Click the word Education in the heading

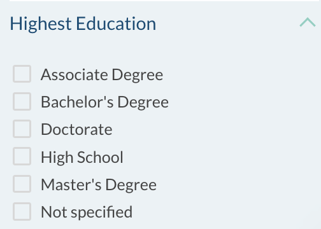pos(116,24)
